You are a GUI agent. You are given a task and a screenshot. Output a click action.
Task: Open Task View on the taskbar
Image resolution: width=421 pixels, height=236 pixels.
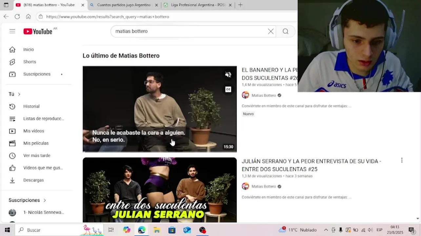coord(111,230)
